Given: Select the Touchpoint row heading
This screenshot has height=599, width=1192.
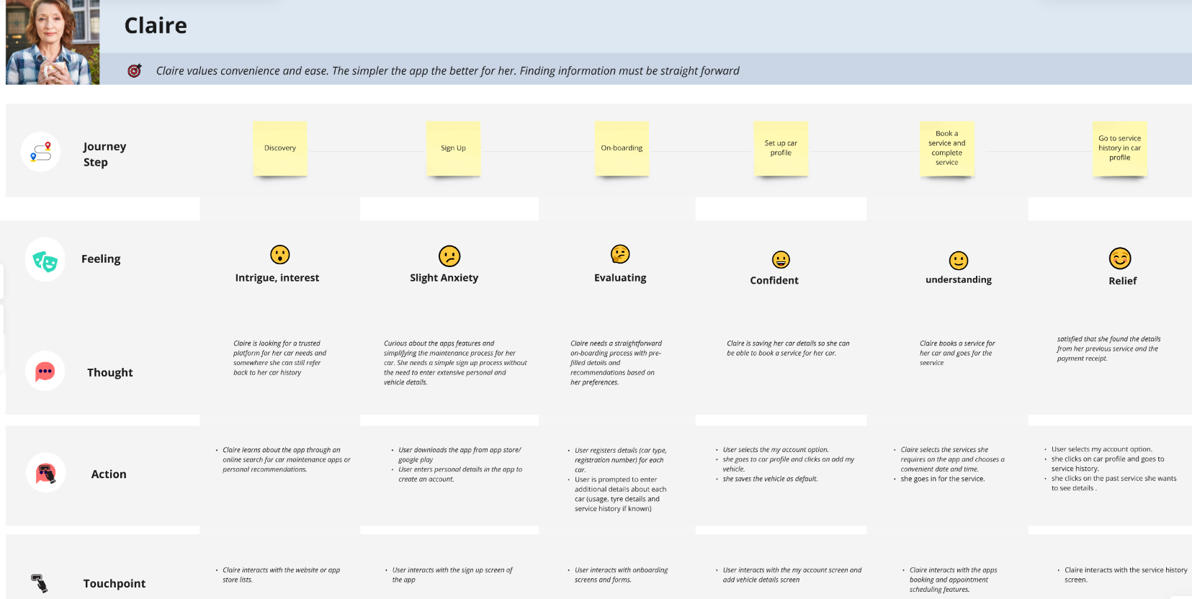Looking at the screenshot, I should [x=115, y=584].
